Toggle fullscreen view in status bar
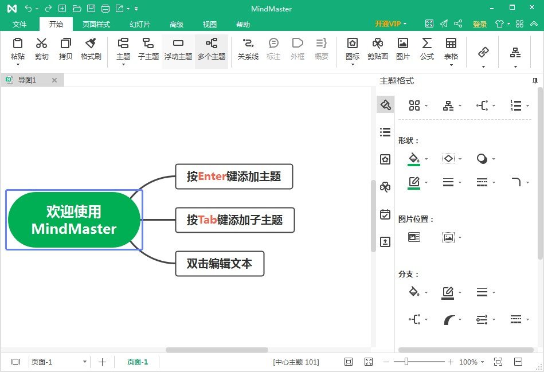 pos(369,362)
